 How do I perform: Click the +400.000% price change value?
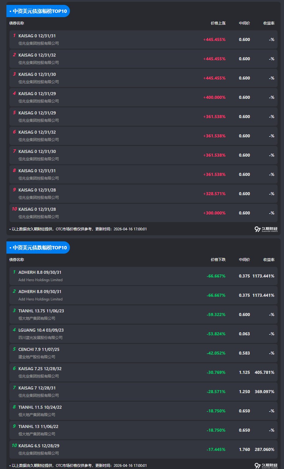214,97
